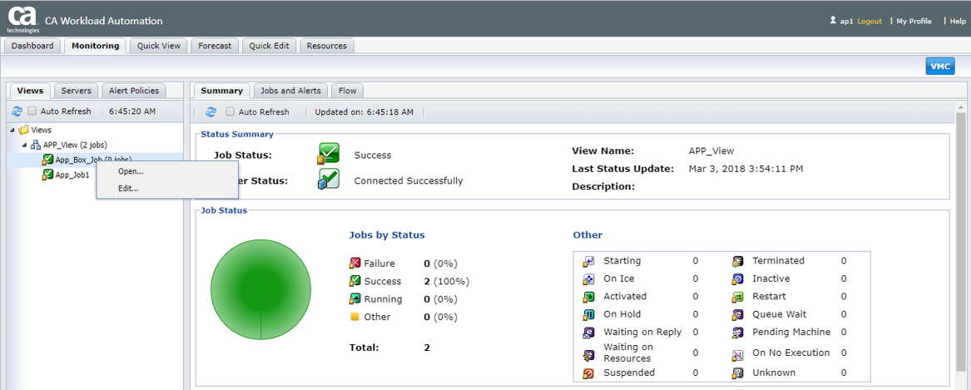971x390 pixels.
Task: Open the Alert Policies tab
Action: (134, 91)
